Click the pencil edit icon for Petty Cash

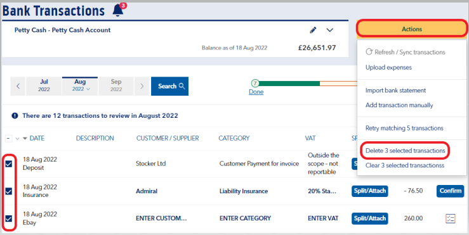(313, 30)
